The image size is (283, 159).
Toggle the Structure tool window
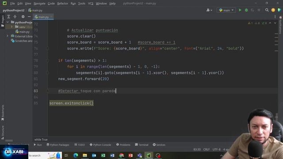[3, 132]
